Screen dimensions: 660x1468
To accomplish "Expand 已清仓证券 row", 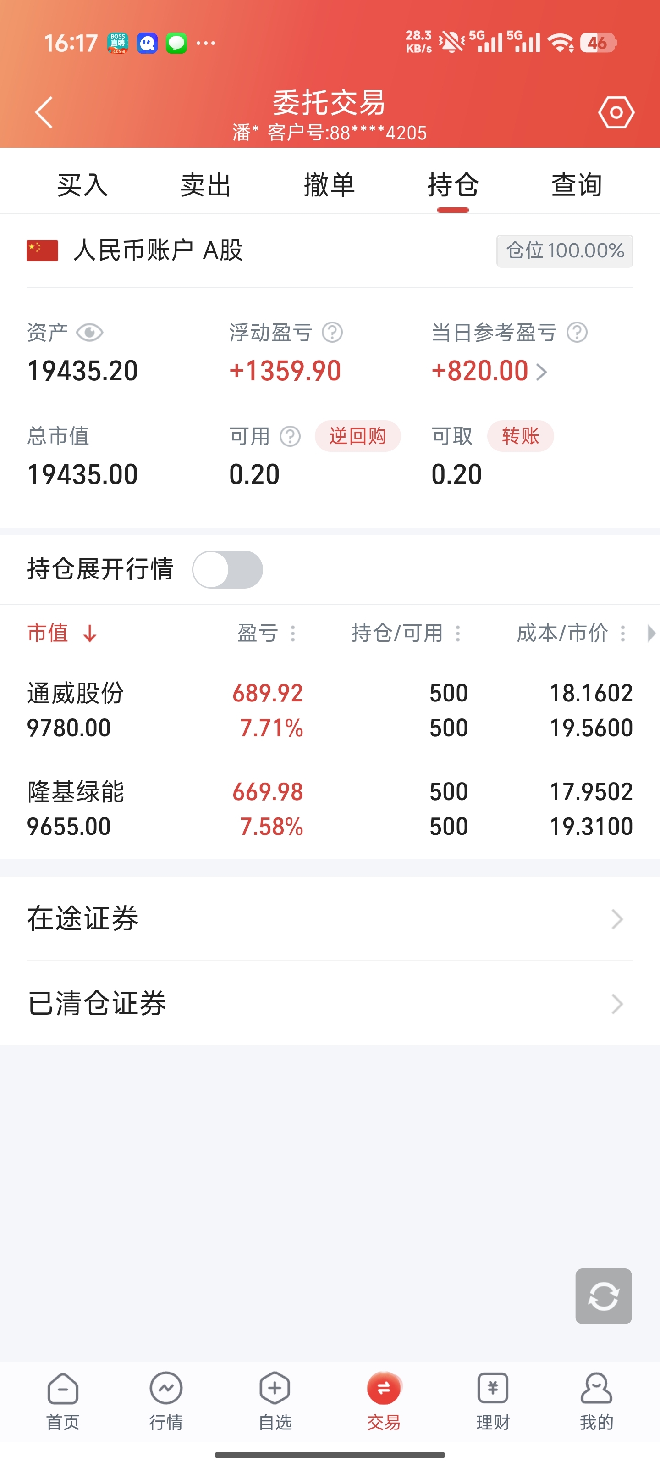I will click(330, 1003).
